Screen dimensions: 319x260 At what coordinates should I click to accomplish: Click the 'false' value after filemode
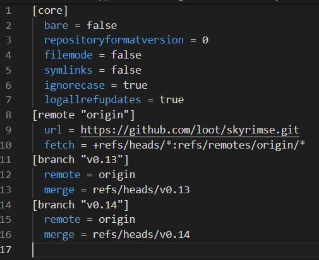point(126,55)
